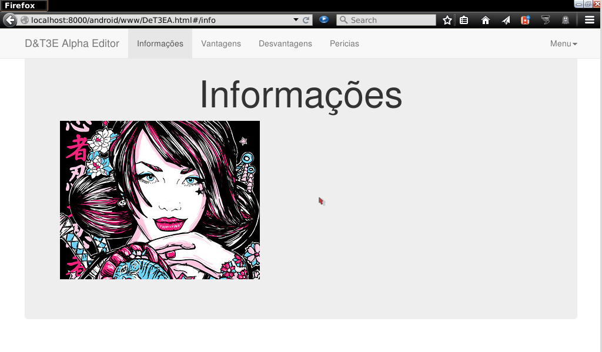This screenshot has height=352, width=602.
Task: Bookmark this page with the star icon
Action: (x=447, y=20)
